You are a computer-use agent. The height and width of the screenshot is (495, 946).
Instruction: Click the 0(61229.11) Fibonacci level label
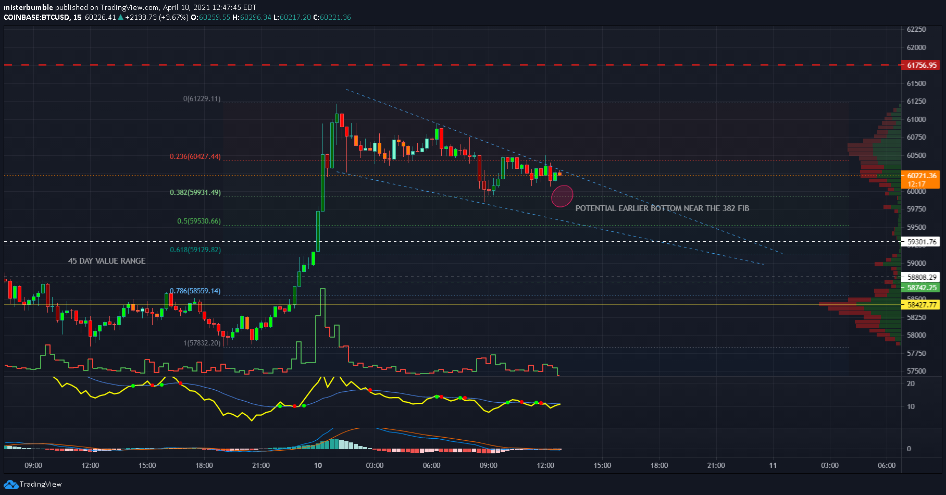point(202,98)
